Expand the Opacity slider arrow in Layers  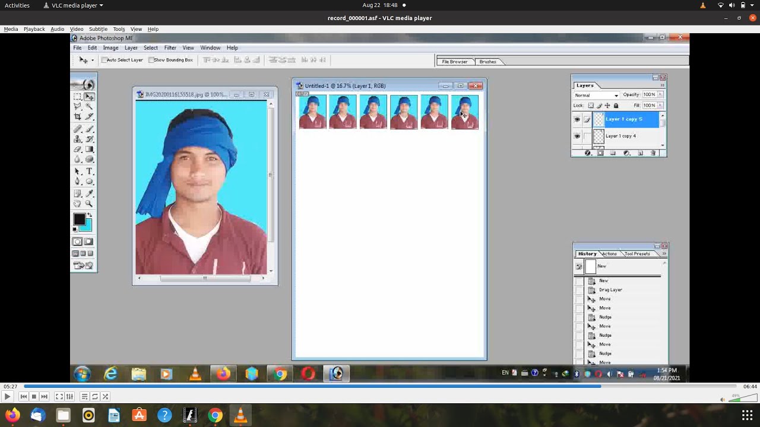660,95
